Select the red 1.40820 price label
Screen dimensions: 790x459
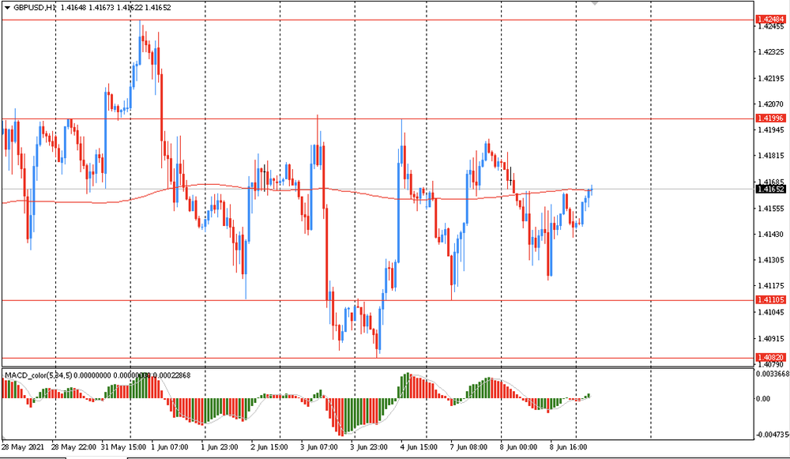769,357
